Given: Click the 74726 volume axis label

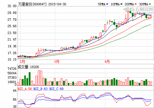Looking at the screenshot, I should pos(12,69).
